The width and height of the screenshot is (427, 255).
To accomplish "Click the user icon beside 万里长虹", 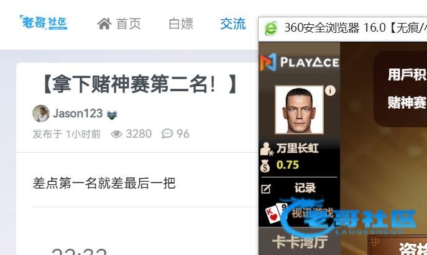I will pos(266,149).
